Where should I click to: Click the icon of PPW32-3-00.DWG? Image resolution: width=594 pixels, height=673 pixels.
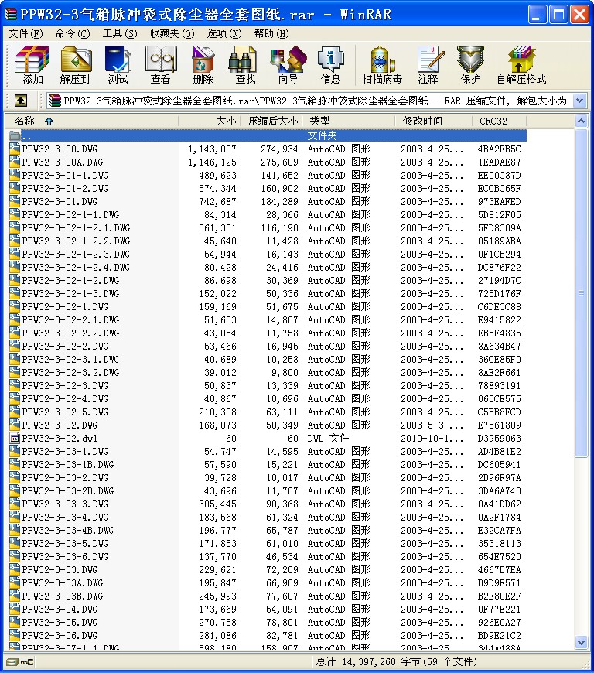tap(15, 149)
